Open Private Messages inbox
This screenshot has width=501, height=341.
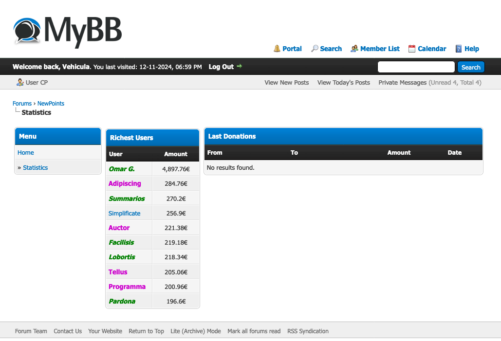[402, 82]
